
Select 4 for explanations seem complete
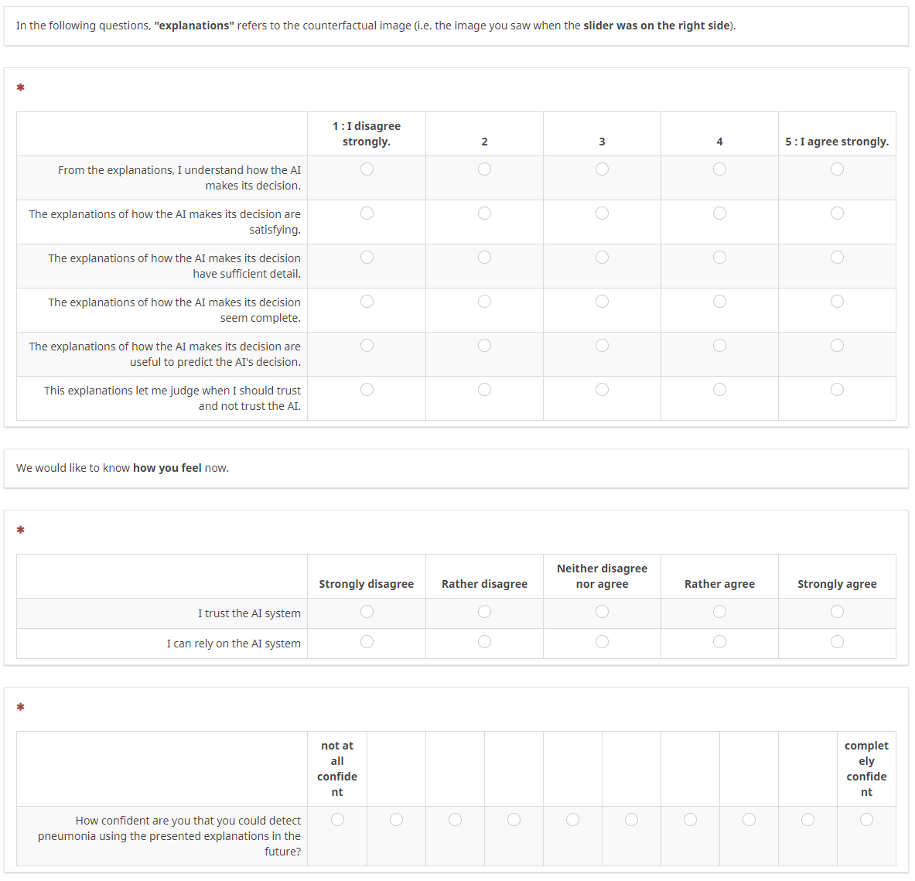719,301
